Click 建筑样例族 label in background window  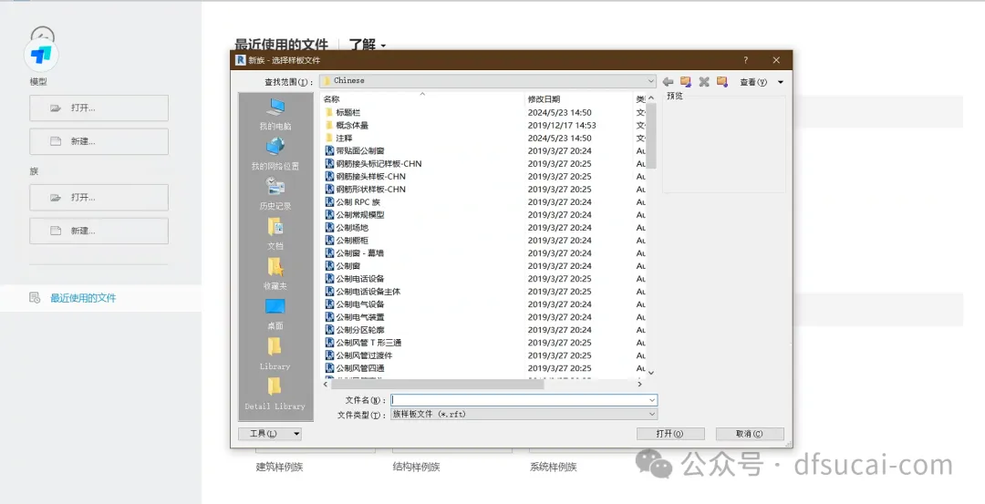[x=280, y=467]
